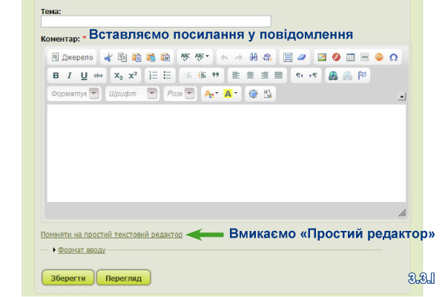Viewport: 445px width, 297px height.
Task: Insert a numbered list
Action: pos(153,76)
